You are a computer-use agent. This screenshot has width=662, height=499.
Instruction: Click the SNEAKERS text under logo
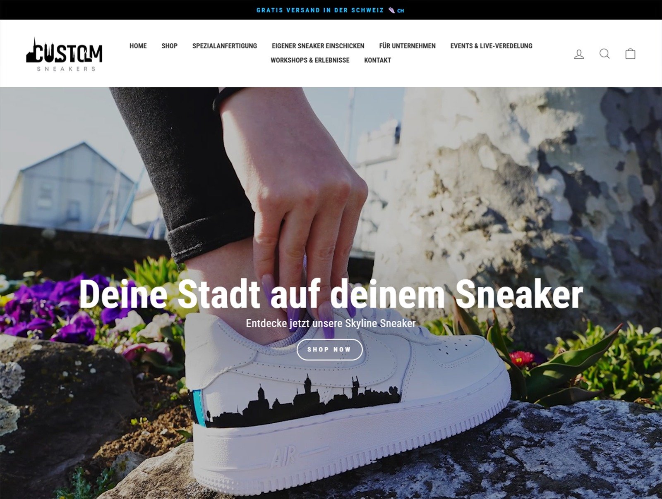[x=66, y=69]
